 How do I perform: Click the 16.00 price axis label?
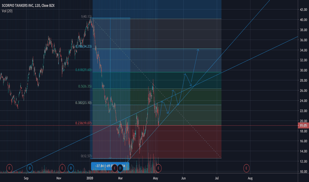(x=303, y=141)
